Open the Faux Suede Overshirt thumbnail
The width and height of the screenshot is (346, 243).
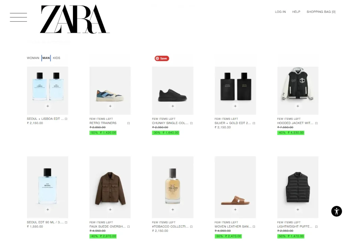tap(110, 187)
